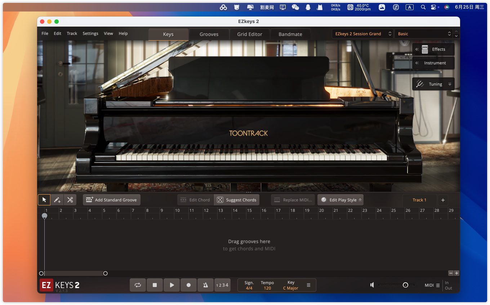This screenshot has height=305, width=490.
Task: Open the Settings menu
Action: tap(90, 33)
